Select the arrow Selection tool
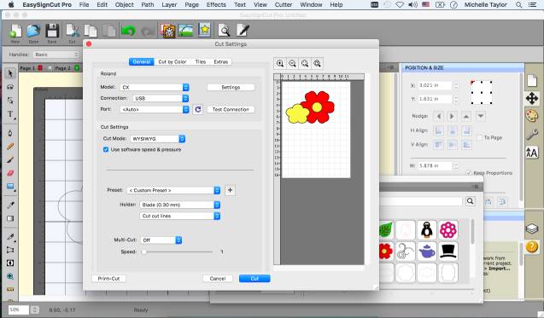The image size is (544, 318). [10, 73]
